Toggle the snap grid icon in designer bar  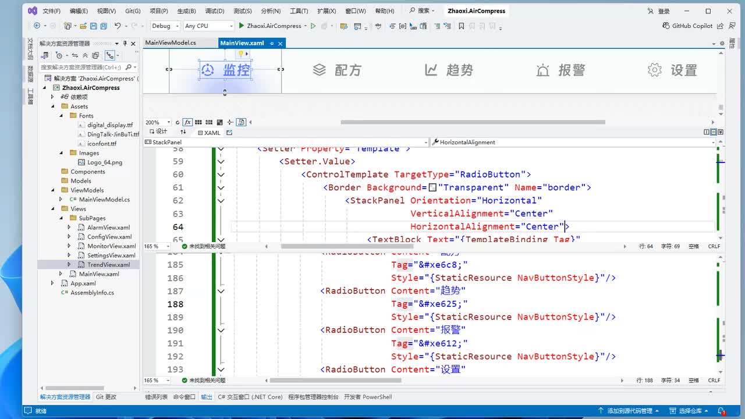point(198,122)
